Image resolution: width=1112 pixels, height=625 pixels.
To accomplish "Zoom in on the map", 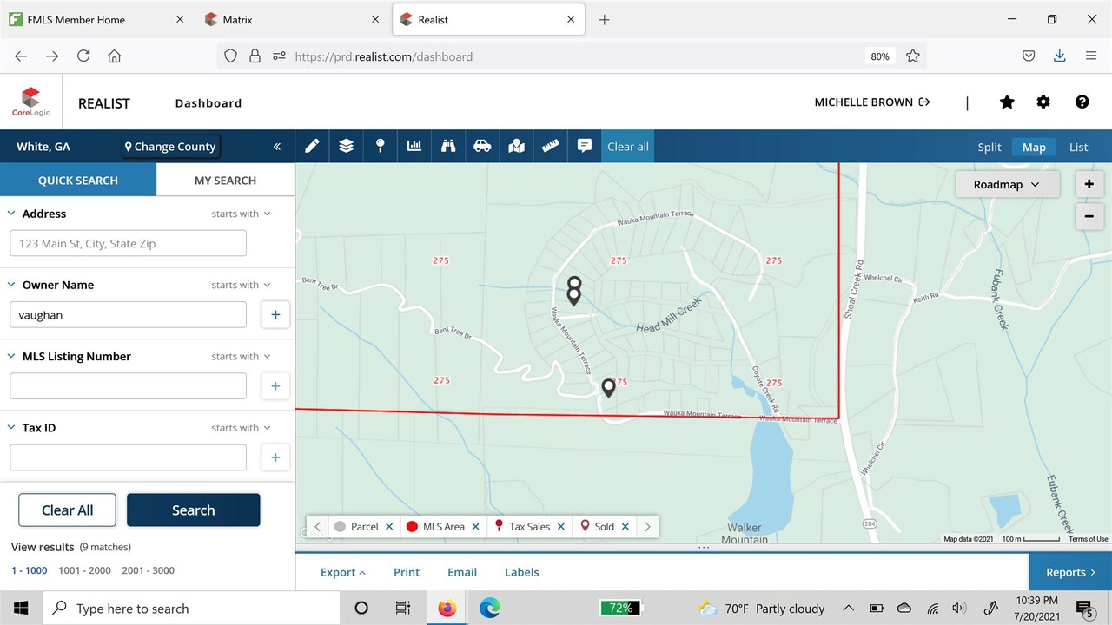I will (1089, 184).
